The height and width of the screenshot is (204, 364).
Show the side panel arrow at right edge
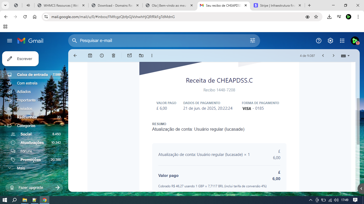(x=361, y=188)
